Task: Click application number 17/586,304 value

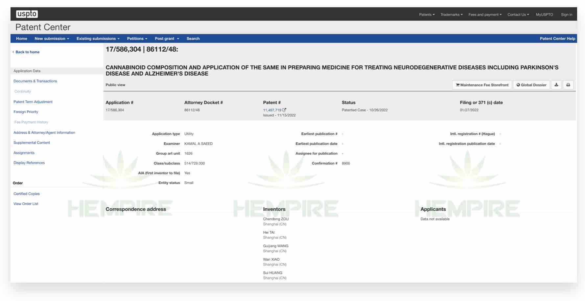Action: click(x=115, y=110)
